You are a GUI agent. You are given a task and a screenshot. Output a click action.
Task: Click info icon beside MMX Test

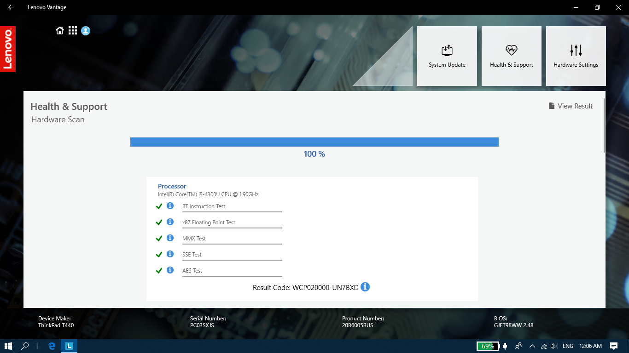(170, 238)
